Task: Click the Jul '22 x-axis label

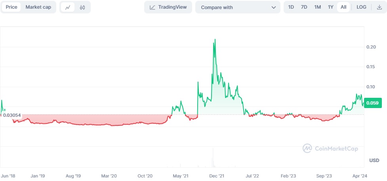Action: click(x=252, y=176)
